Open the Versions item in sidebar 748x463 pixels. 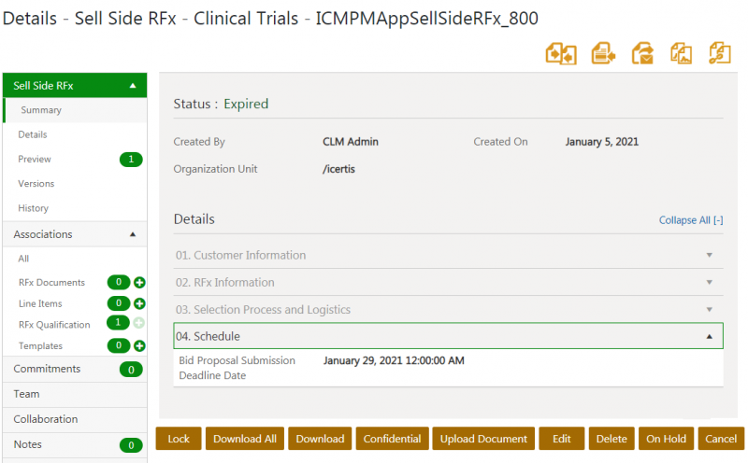[x=36, y=184]
